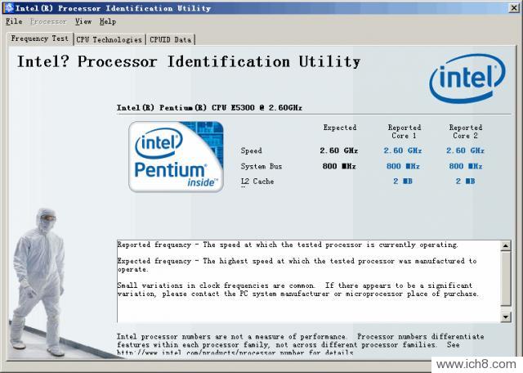
Task: Open the File menu
Action: [x=14, y=21]
